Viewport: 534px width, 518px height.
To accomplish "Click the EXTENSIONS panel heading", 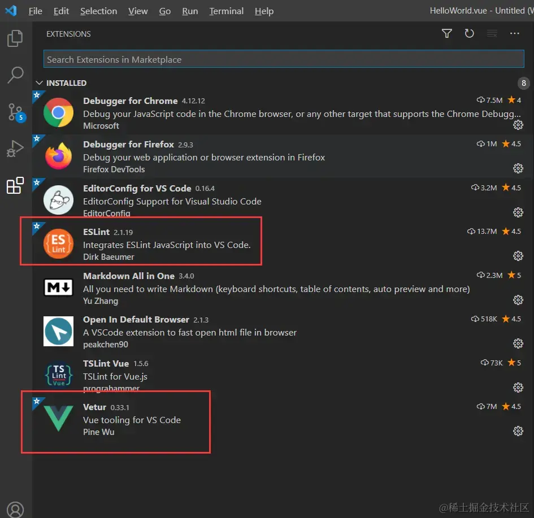I will point(68,34).
